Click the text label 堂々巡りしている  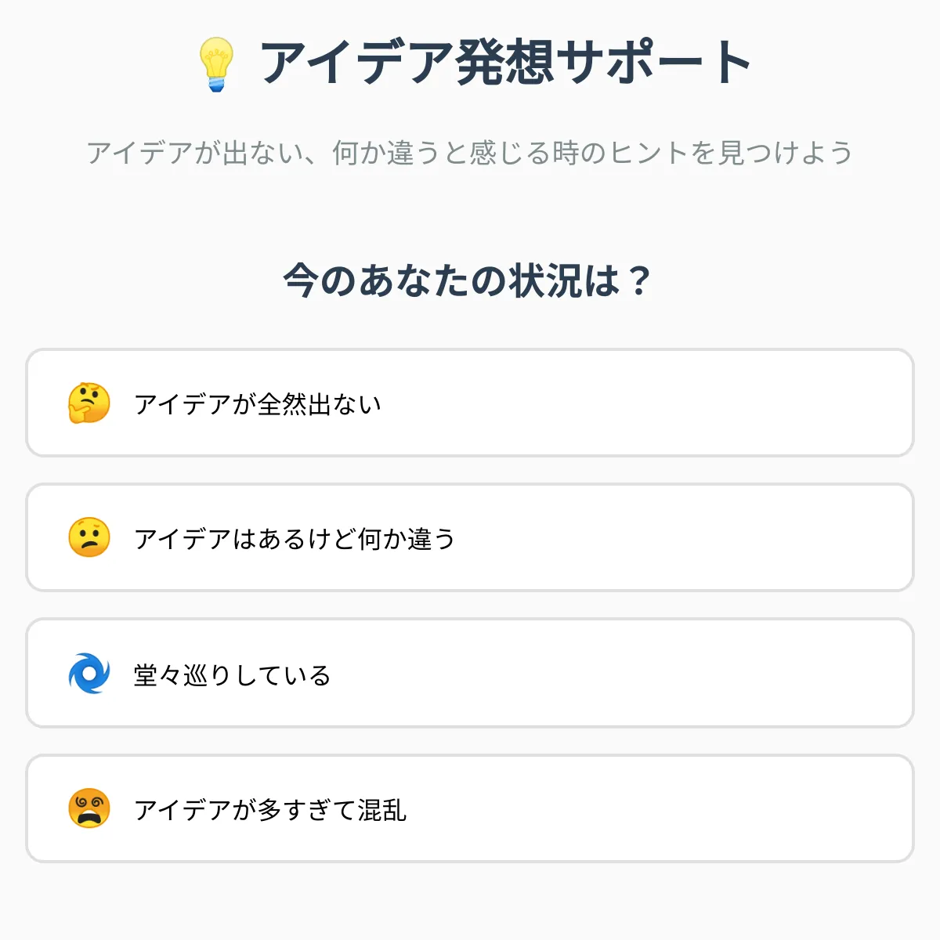click(232, 674)
